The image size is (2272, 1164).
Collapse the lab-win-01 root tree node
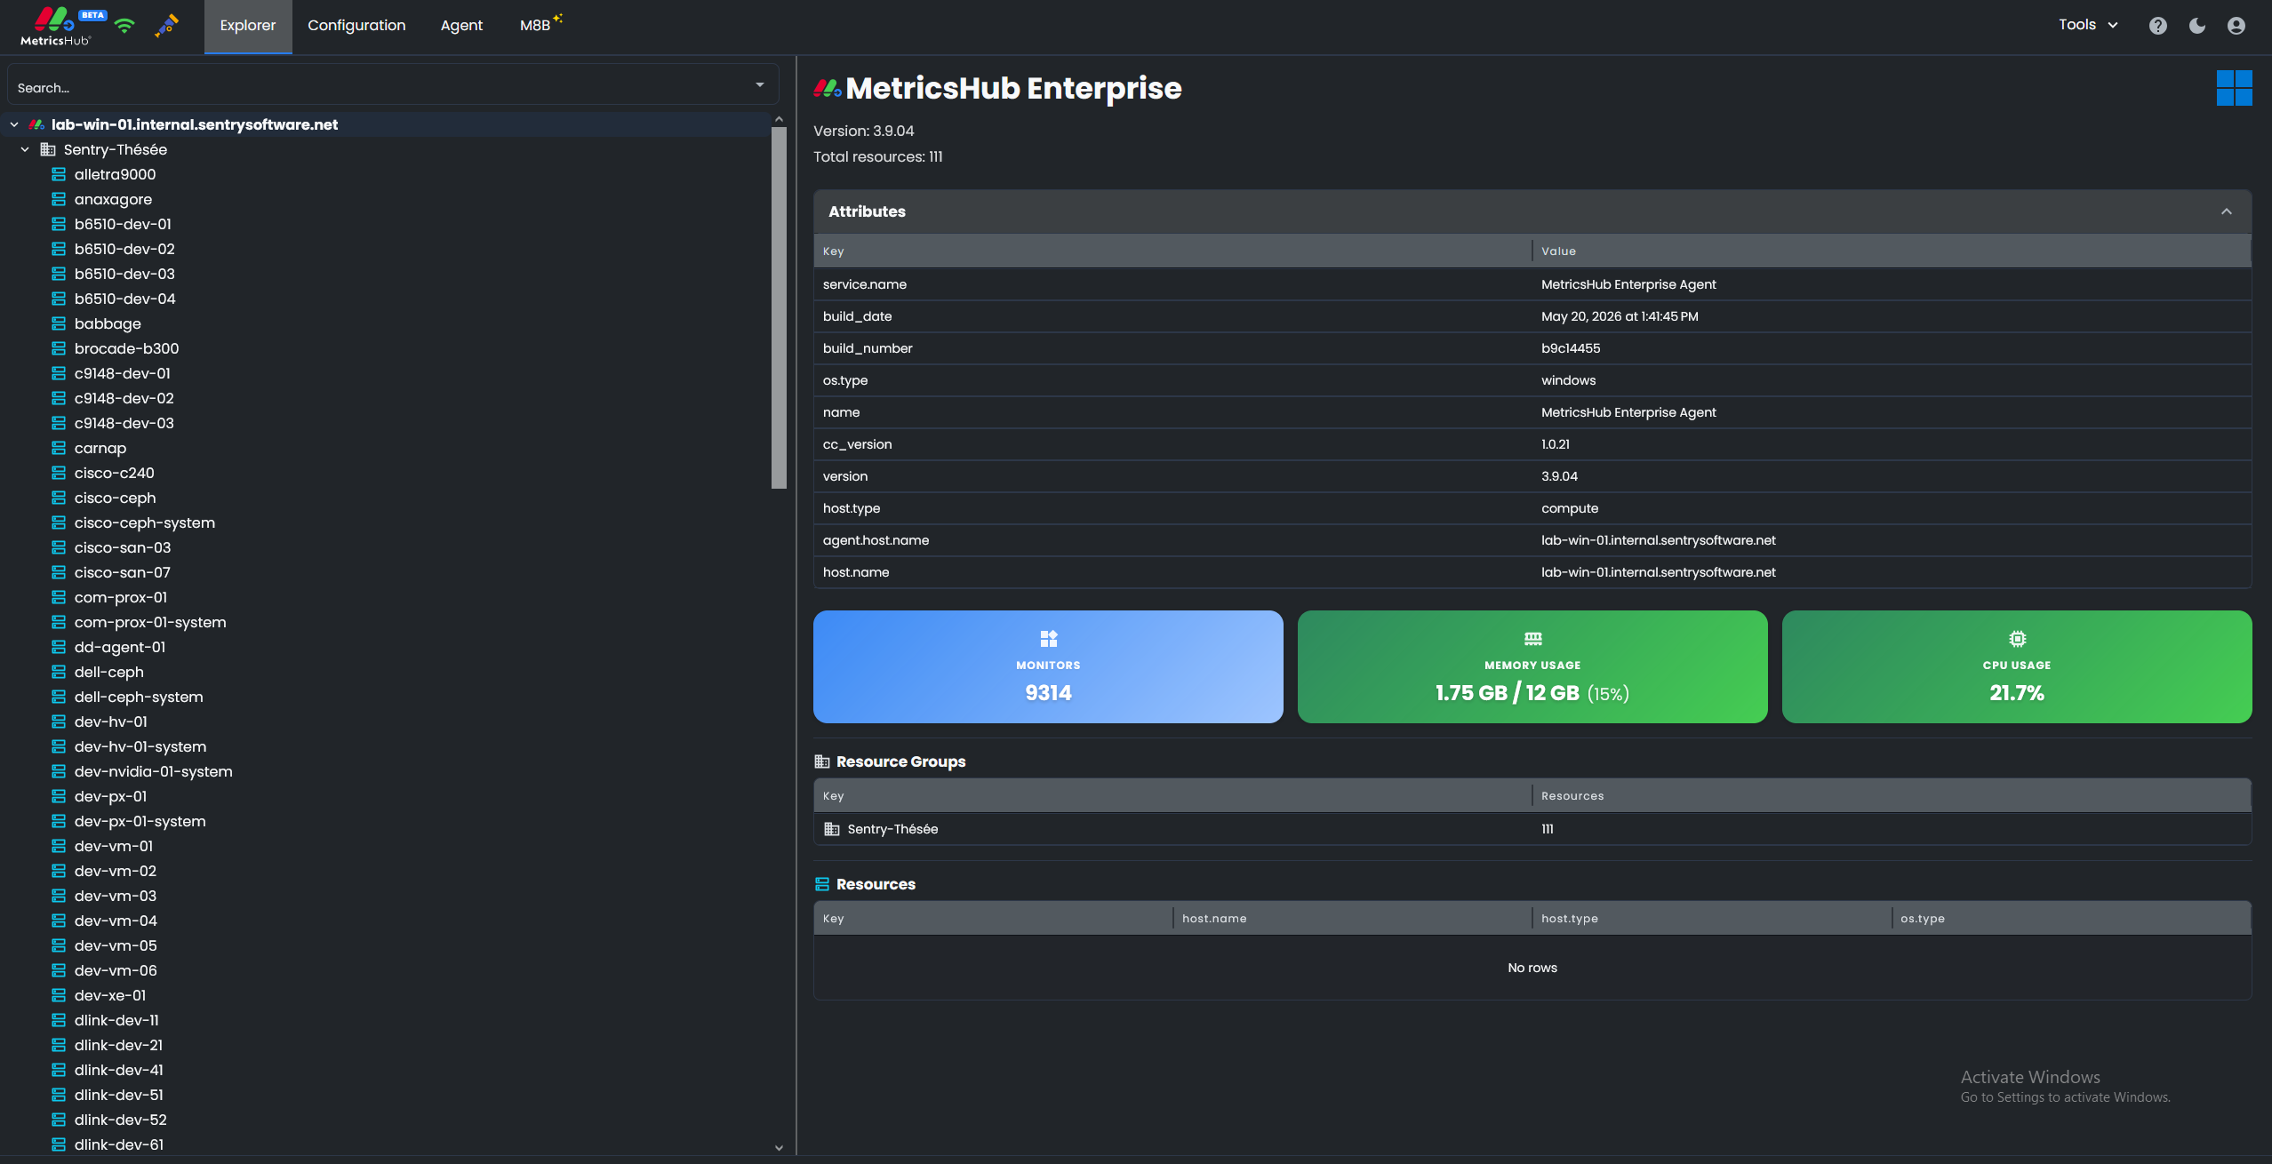tap(14, 124)
